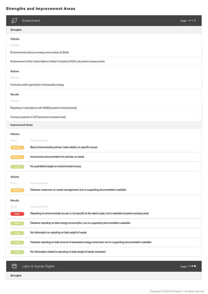Screen dimensions: 208x294
Task: Click the red High priority badge
Action: [17, 214]
